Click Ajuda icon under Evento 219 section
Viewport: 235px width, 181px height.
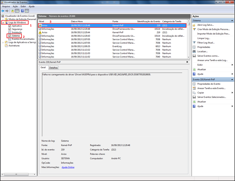pyautogui.click(x=194, y=106)
